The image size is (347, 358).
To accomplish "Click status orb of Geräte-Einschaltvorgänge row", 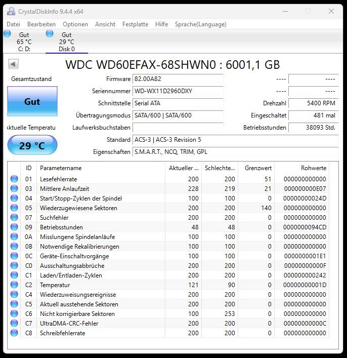I will (14, 256).
